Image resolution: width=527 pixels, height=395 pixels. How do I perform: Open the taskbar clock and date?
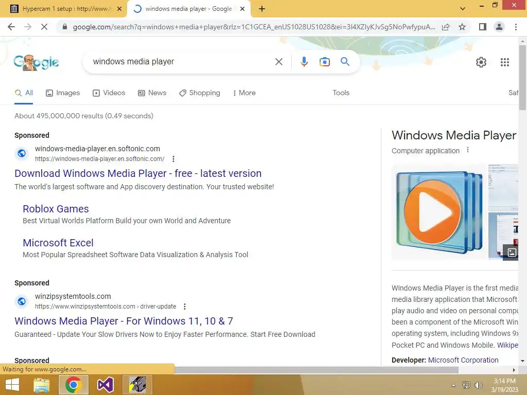[x=504, y=385]
